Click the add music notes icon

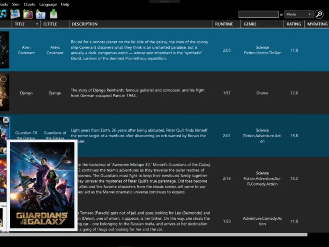coord(3,14)
